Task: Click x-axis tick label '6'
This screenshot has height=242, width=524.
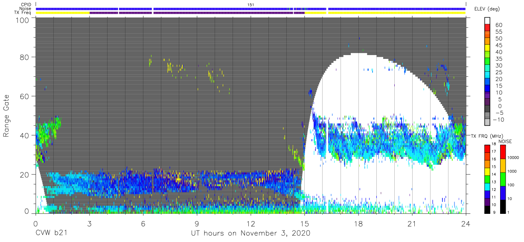Action: (x=143, y=224)
